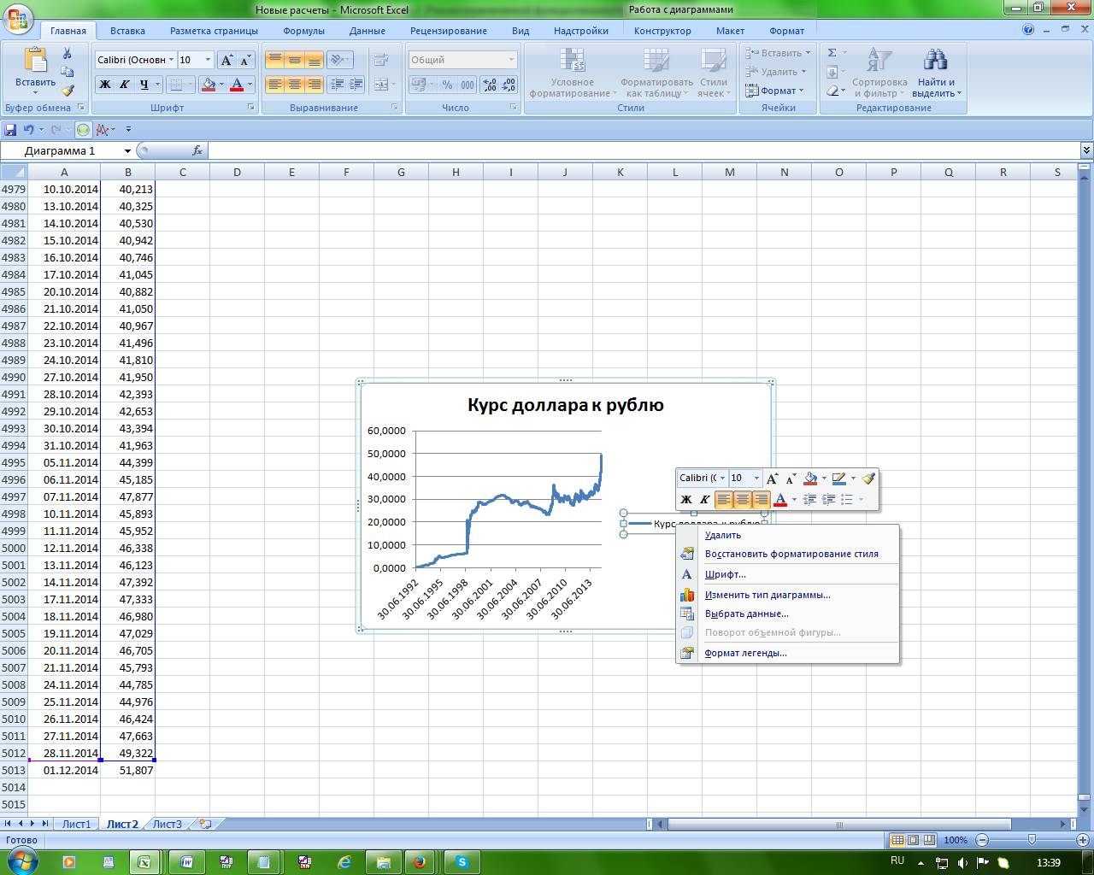Screen dimensions: 1094x875
Task: Click the zoom slider in the status bar
Action: coord(1032,840)
